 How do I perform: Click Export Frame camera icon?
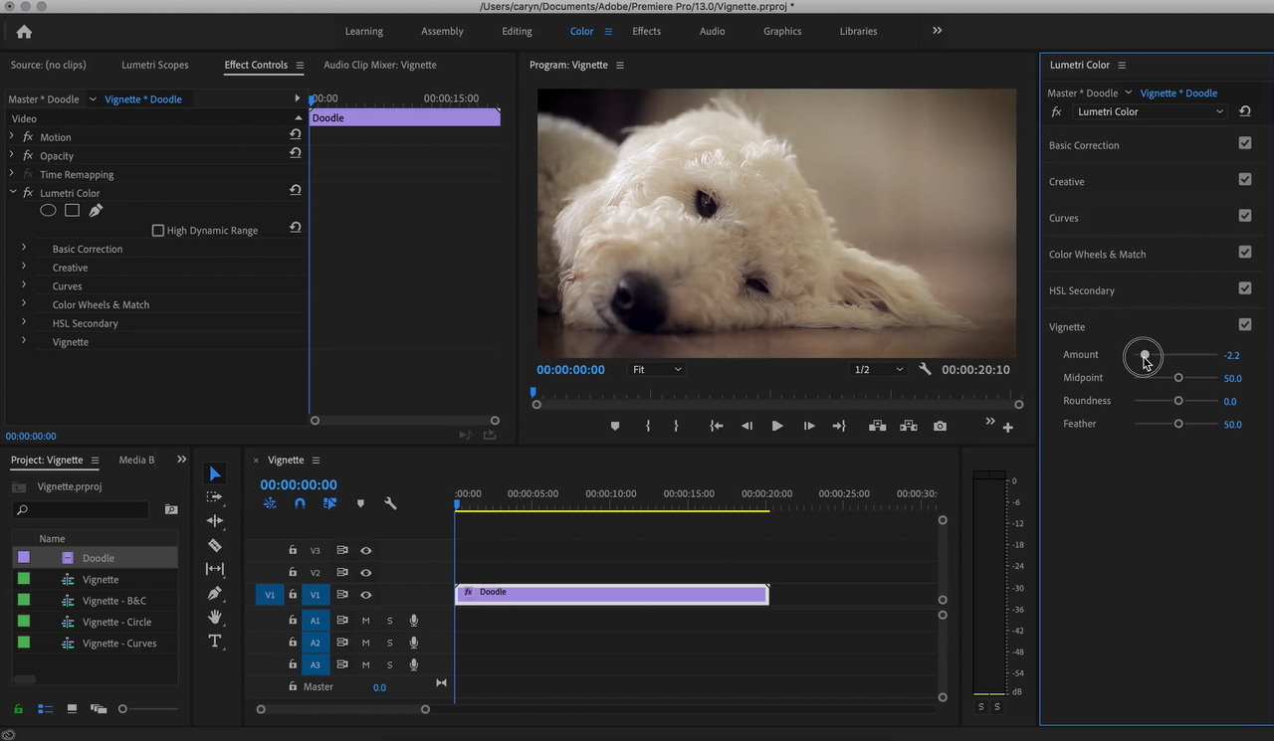[940, 426]
